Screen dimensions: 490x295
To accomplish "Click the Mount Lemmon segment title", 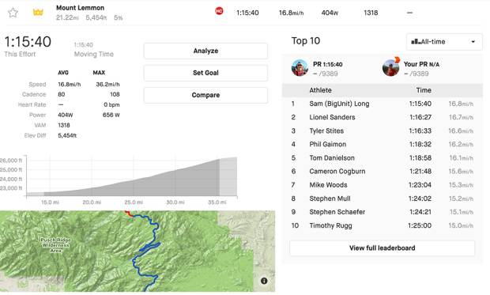I will coord(81,8).
